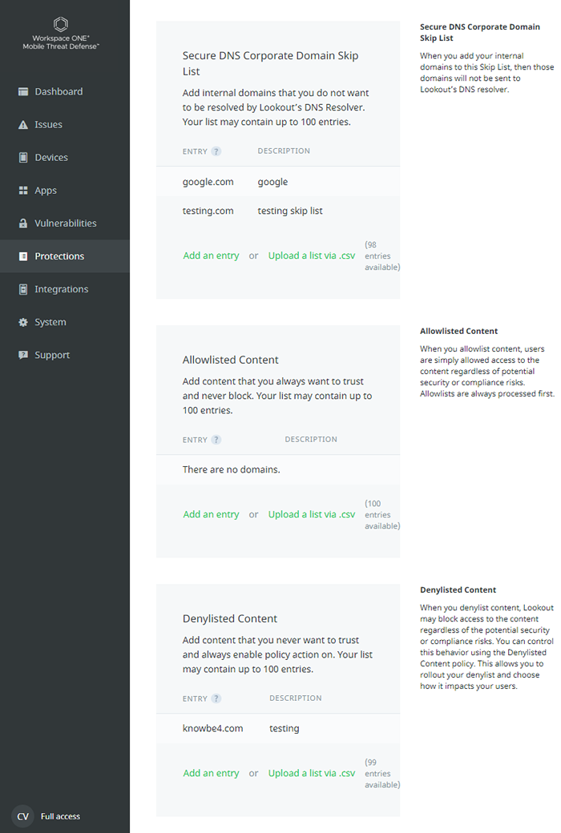561x833 pixels.
Task: Click the 'testing' description for knowbe4.com
Action: (x=284, y=728)
